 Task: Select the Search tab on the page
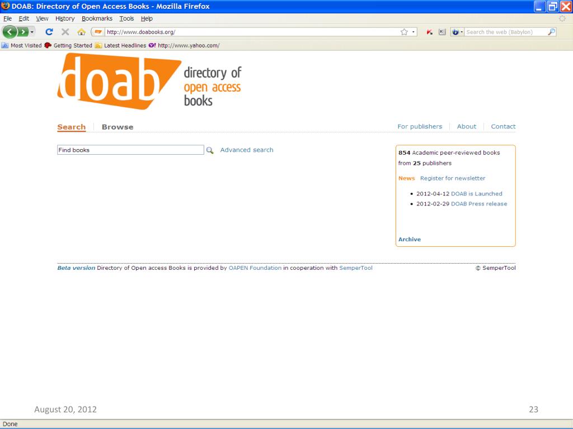[71, 127]
